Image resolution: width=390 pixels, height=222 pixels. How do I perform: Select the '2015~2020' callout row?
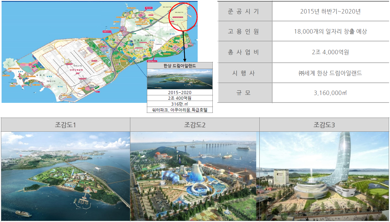180,92
